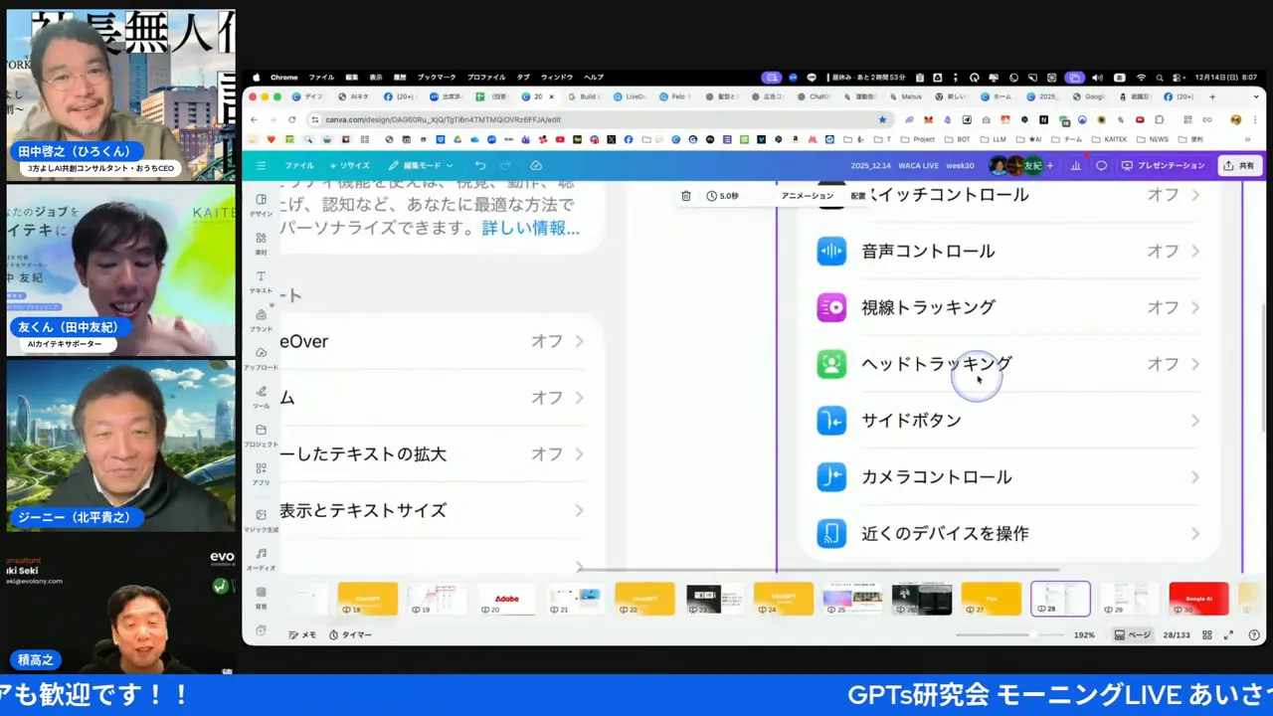Expand the カメラコントロール row chevron
Screen dimensions: 1273x716
point(1194,476)
